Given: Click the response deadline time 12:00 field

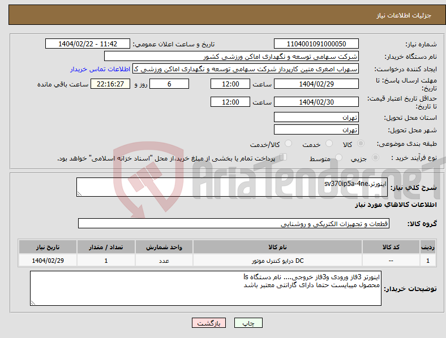Looking at the screenshot, I should [230, 84].
